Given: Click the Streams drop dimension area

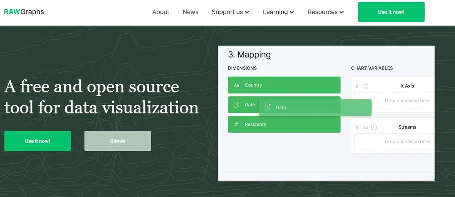Looking at the screenshot, I should (x=394, y=142).
